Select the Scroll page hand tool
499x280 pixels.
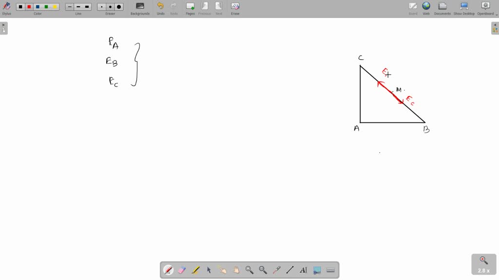click(x=235, y=270)
